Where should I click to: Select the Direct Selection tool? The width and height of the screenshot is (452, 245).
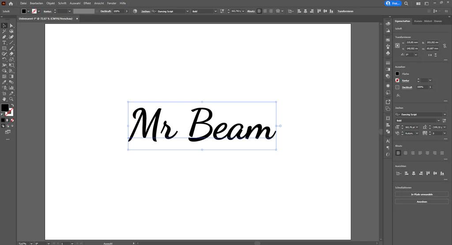pos(11,26)
